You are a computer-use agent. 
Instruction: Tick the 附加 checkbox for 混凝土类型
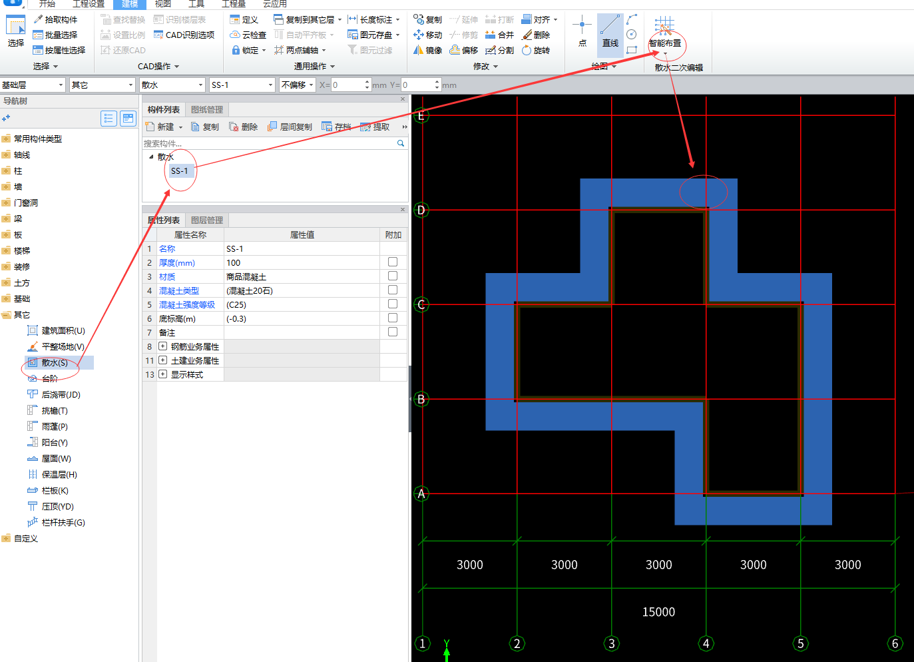click(x=393, y=290)
